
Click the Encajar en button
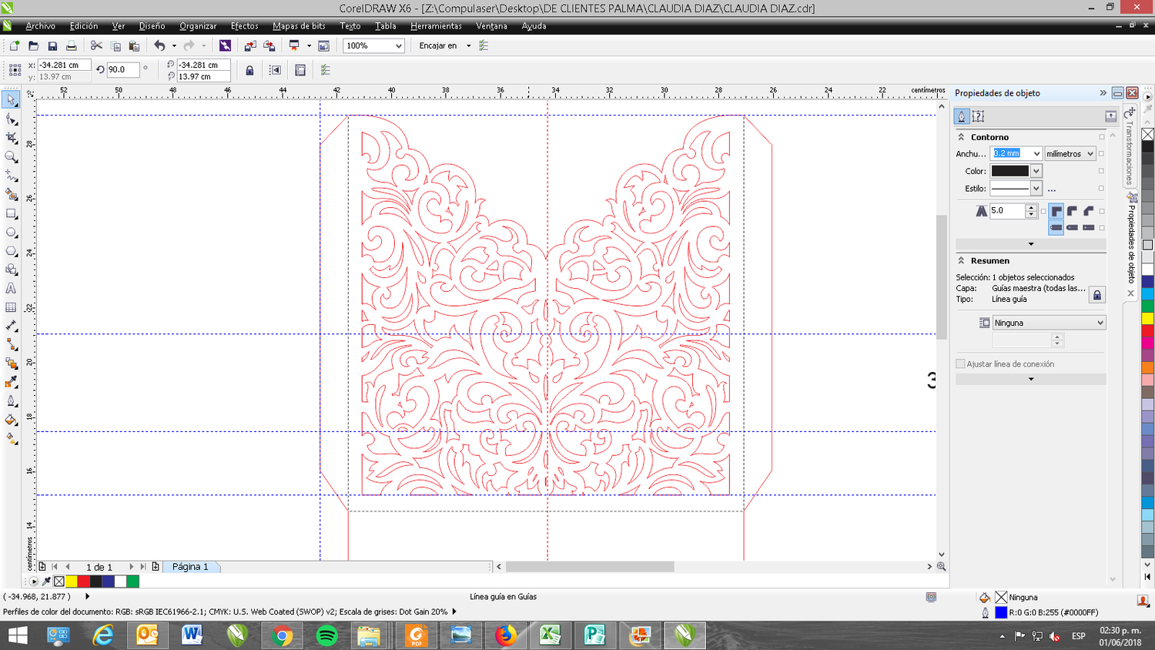[x=438, y=46]
